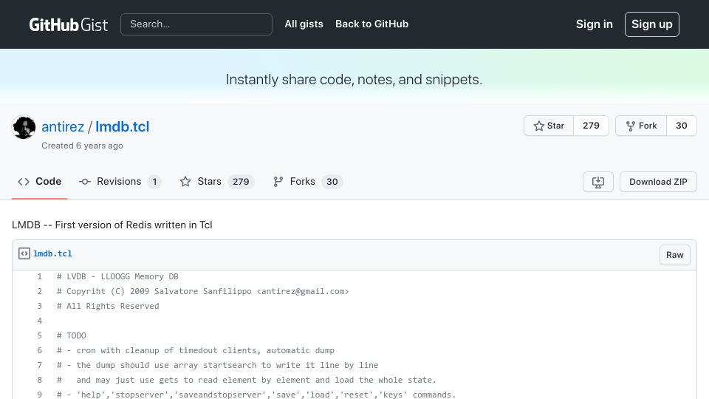Select line number 5 in code

point(39,335)
